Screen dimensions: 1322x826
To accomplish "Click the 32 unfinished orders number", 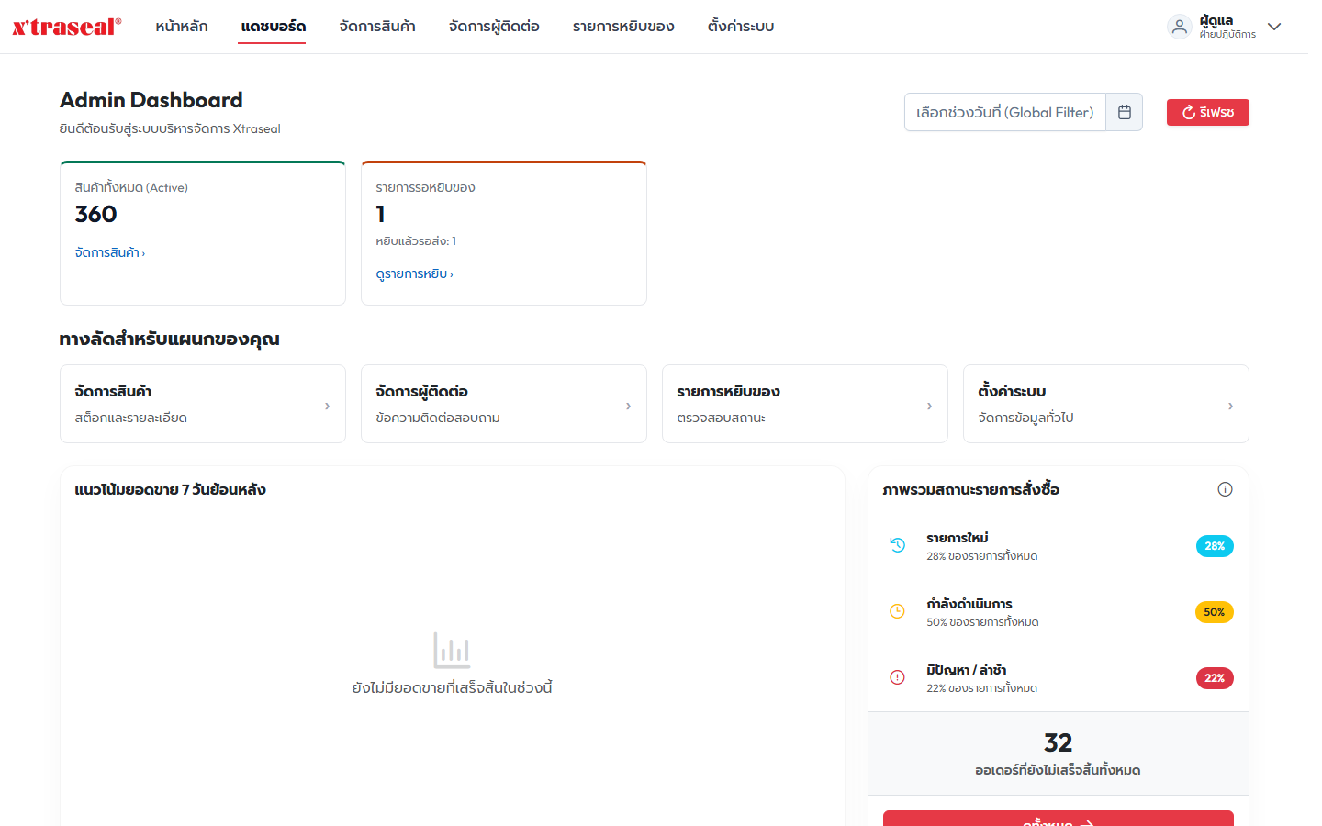I will 1059,742.
